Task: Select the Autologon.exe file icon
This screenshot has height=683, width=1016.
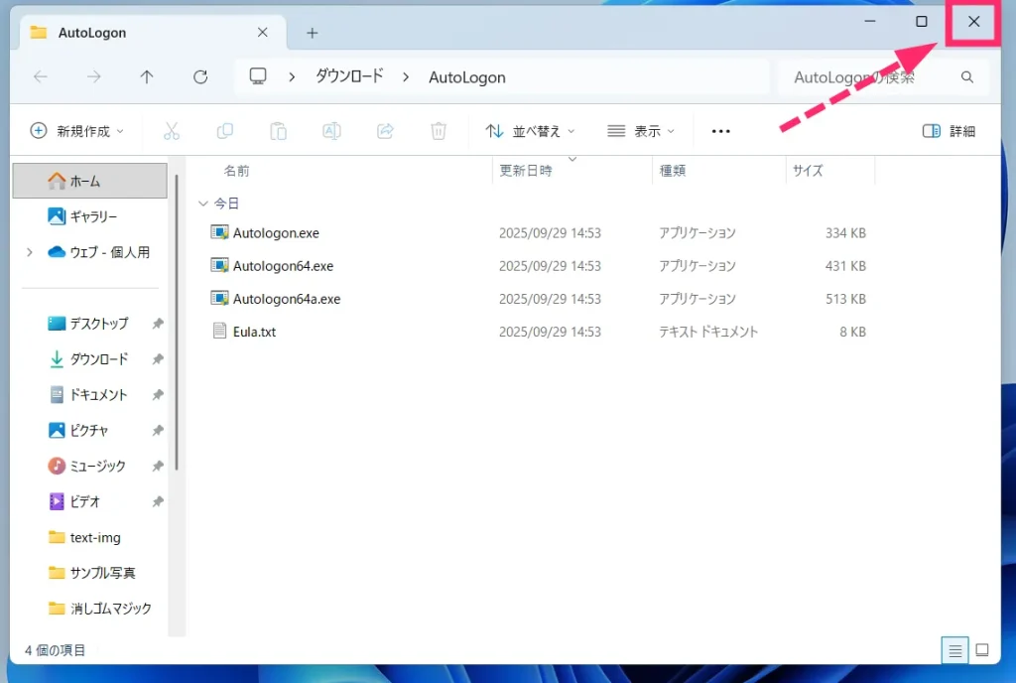Action: [219, 232]
